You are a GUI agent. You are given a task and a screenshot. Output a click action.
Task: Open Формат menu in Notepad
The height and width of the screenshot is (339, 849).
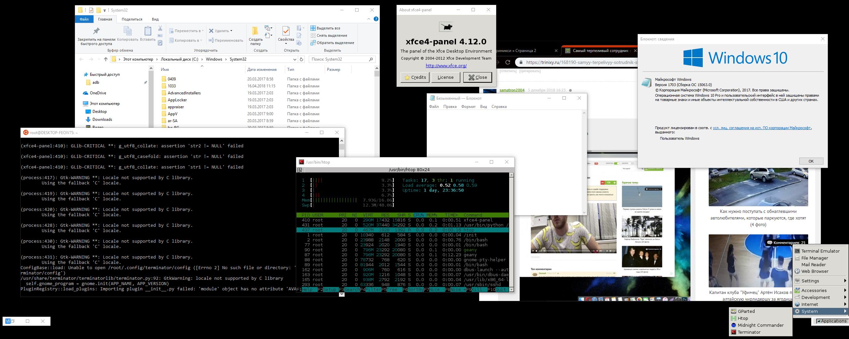coord(468,107)
